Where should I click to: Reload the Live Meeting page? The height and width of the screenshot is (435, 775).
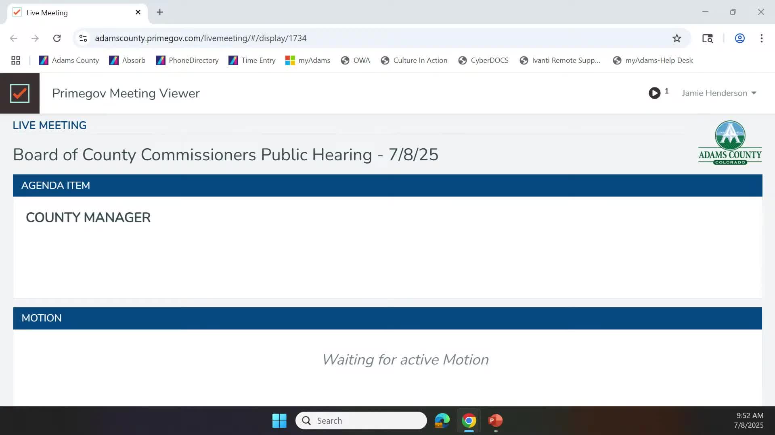point(57,38)
